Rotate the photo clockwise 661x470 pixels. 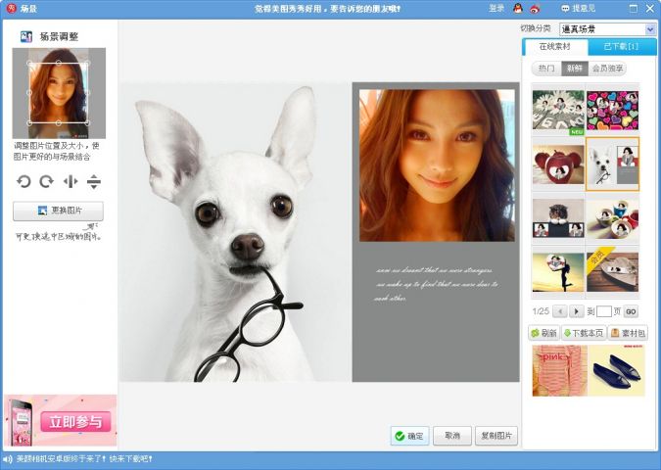[46, 181]
